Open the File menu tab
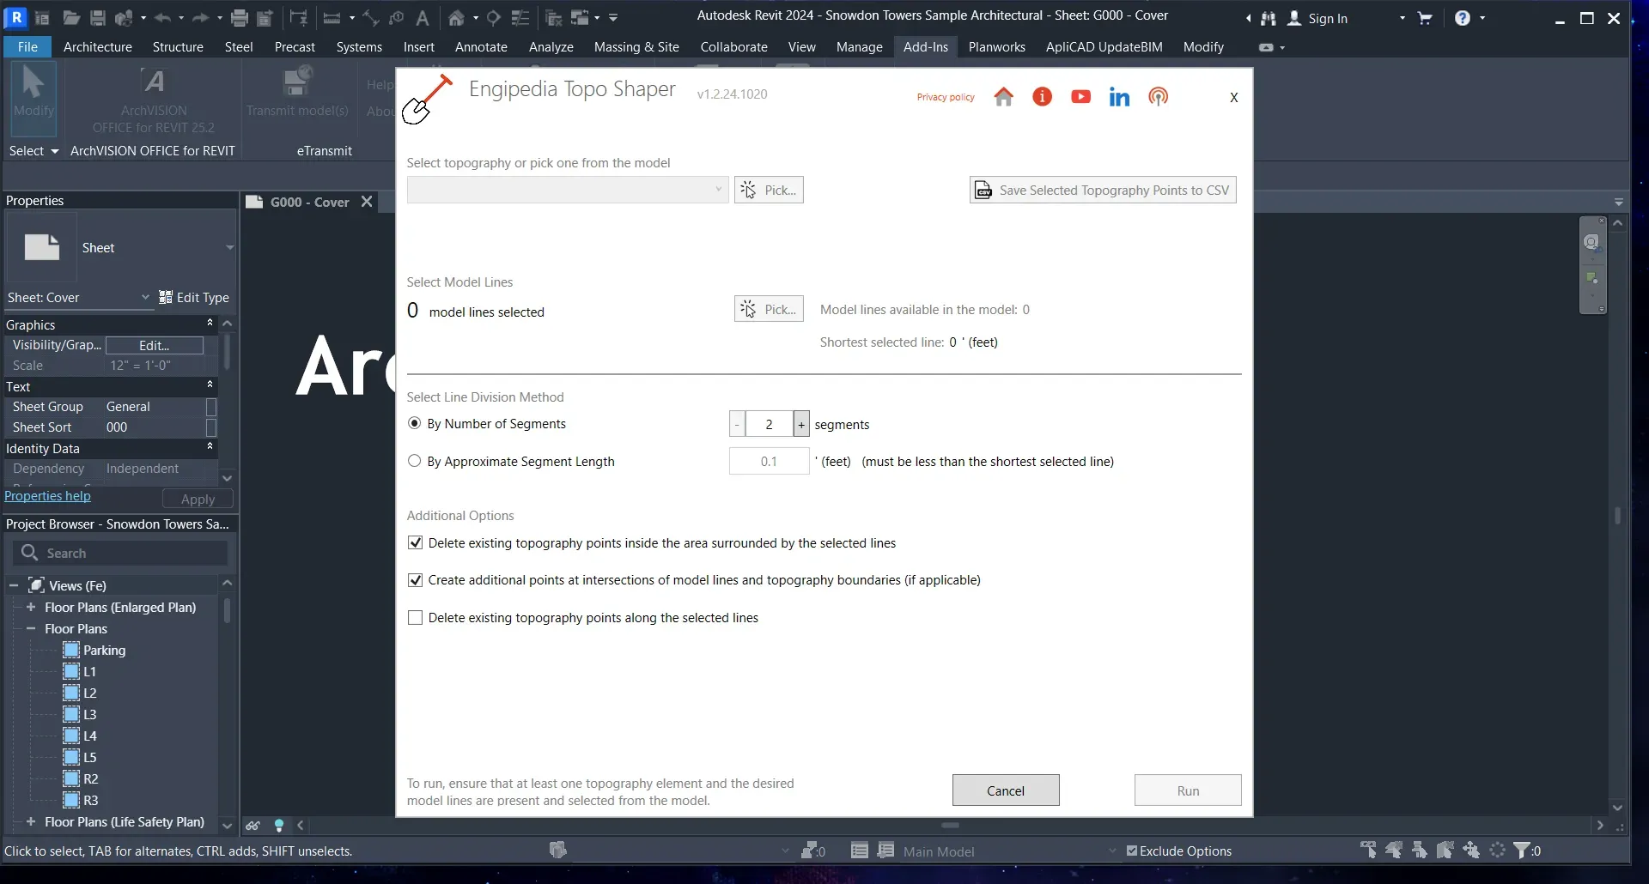1649x884 pixels. [x=27, y=47]
